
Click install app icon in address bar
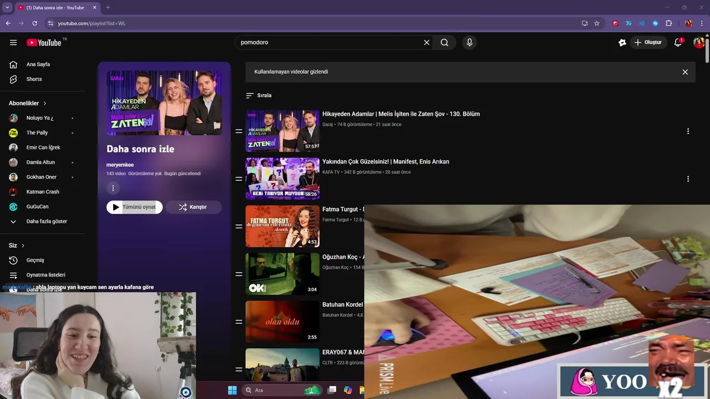(585, 23)
